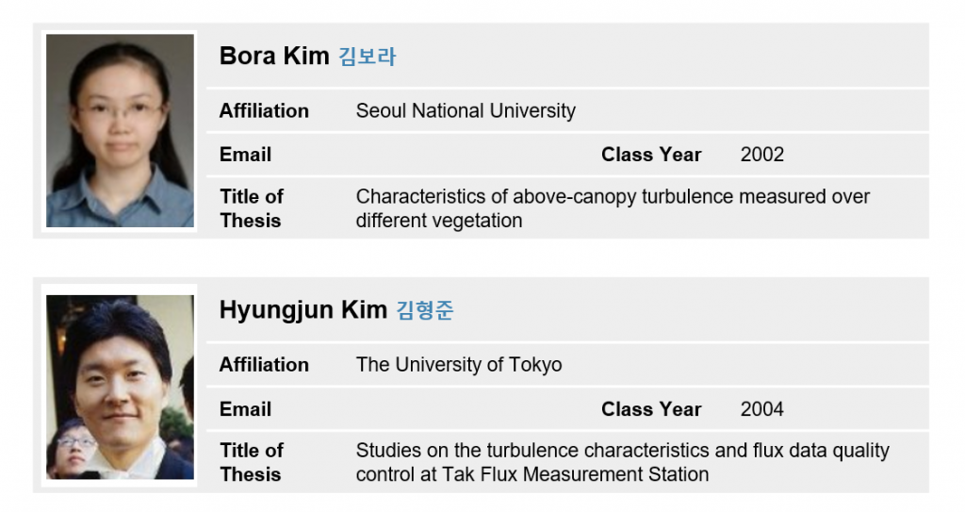Click the Korean name 김보라

pos(368,57)
